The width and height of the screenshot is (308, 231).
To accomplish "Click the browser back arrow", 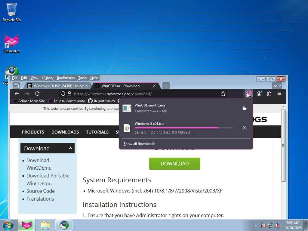I will [17, 94].
